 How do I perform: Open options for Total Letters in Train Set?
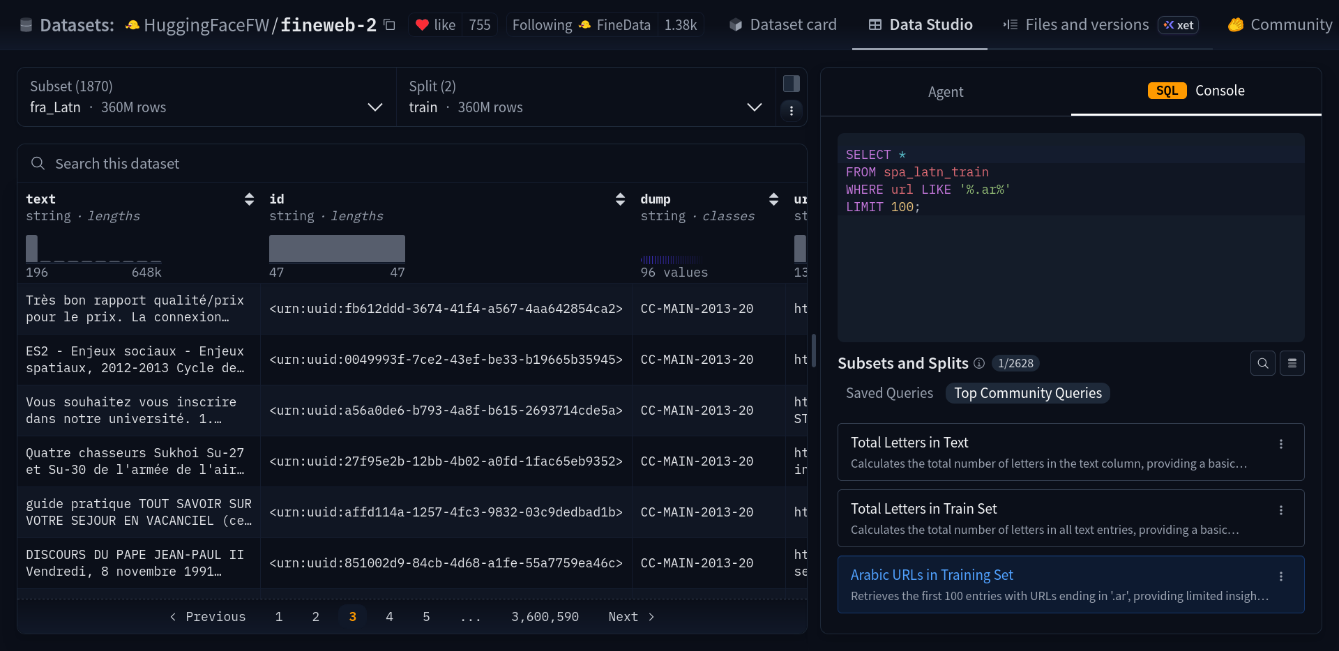(x=1280, y=510)
